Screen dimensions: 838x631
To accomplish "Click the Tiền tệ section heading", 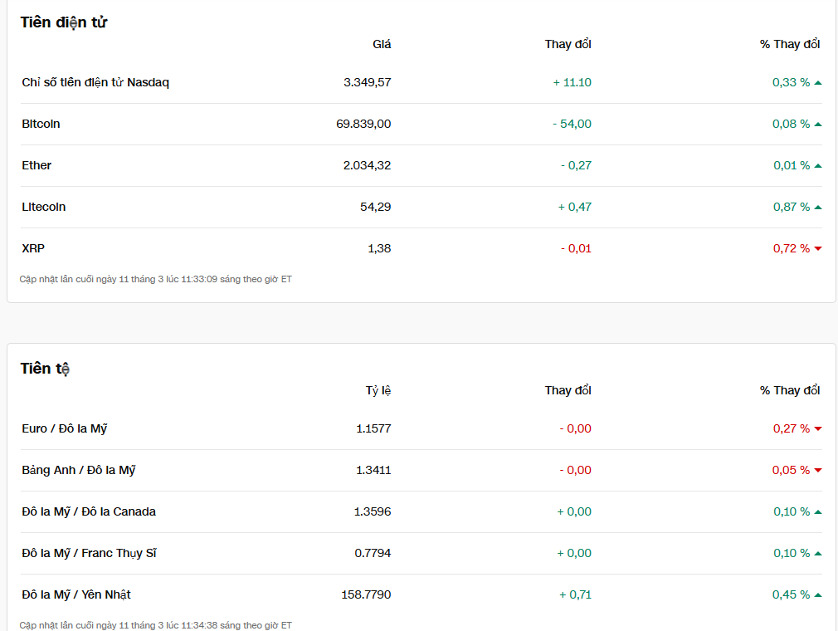I will click(x=45, y=369).
